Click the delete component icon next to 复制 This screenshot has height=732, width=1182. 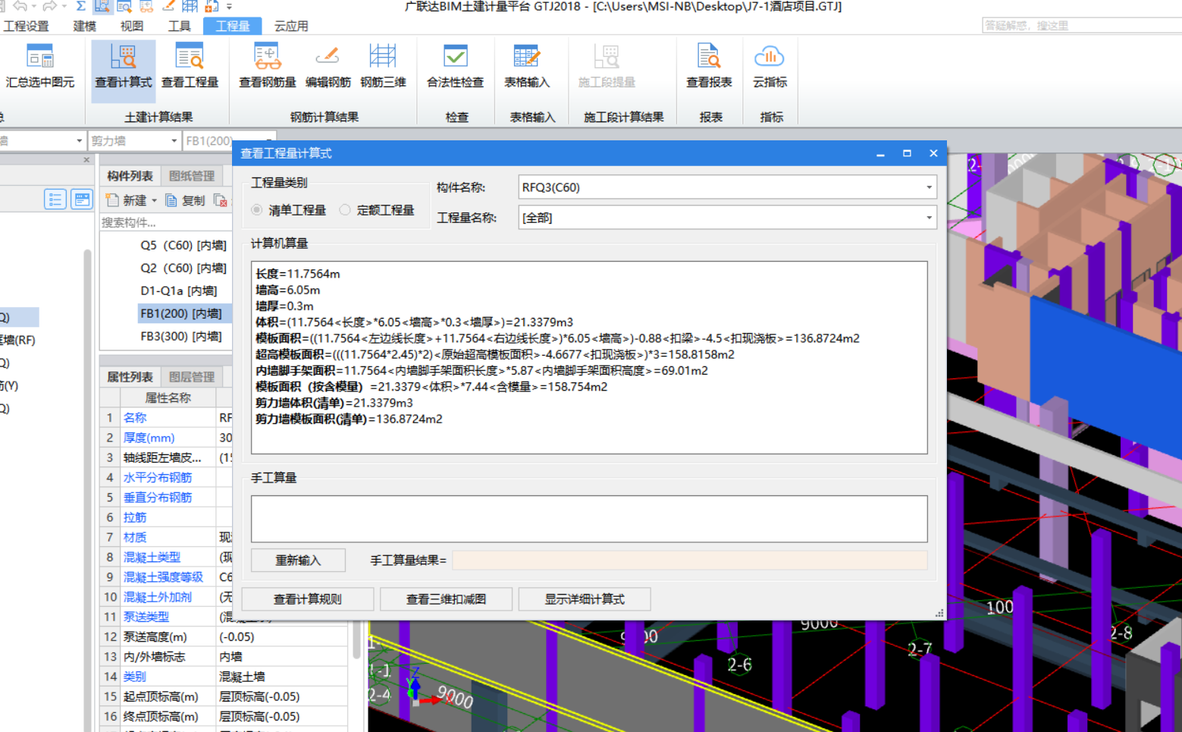(220, 200)
